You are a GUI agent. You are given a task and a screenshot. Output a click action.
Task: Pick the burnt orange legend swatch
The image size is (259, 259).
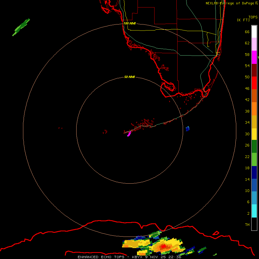254,96
